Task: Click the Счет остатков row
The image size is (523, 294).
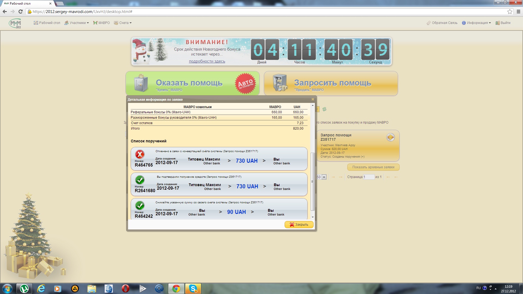Action: [x=219, y=123]
